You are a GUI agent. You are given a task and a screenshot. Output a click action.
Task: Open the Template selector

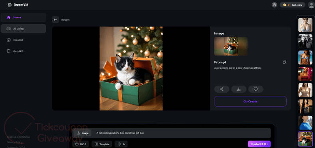pyautogui.click(x=102, y=144)
